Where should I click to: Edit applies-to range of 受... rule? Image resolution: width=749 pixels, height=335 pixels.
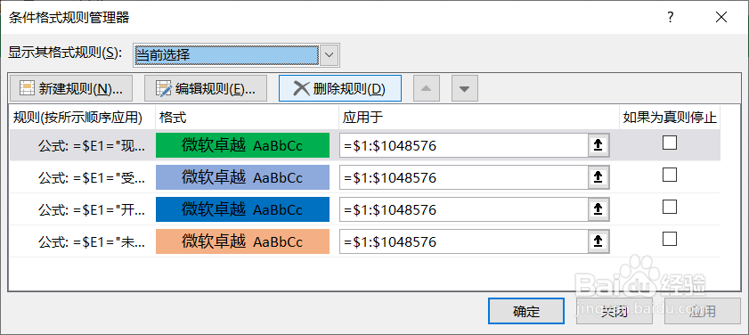coord(463,177)
